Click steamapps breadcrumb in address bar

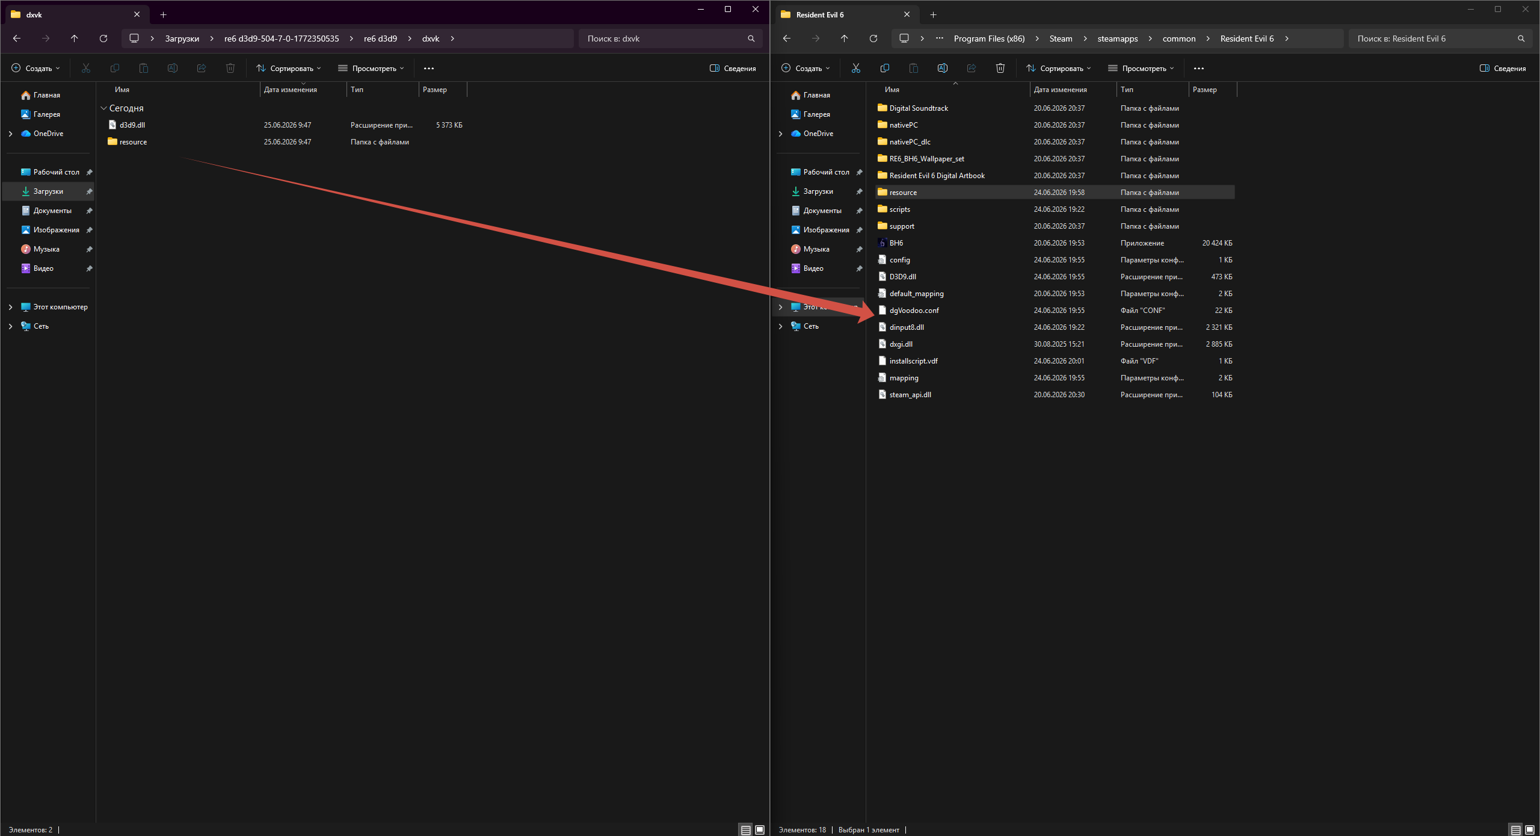tap(1117, 39)
